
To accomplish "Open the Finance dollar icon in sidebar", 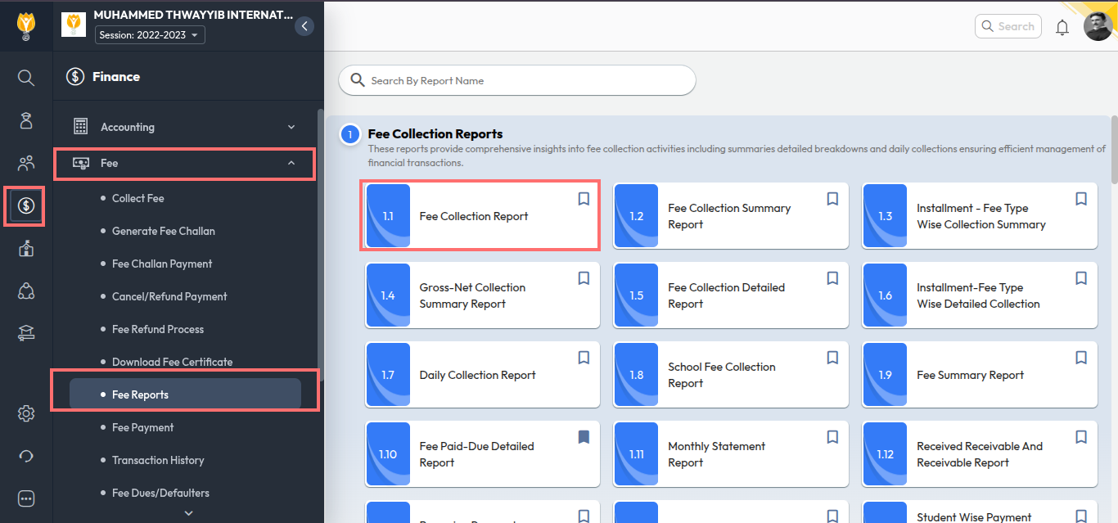I will click(x=25, y=205).
